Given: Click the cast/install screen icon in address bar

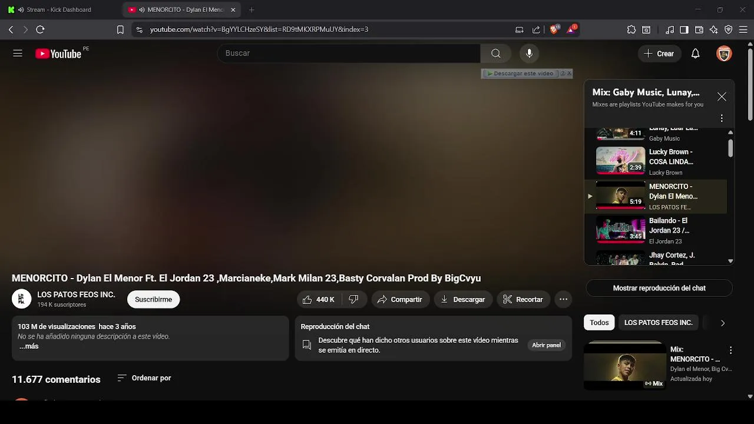Looking at the screenshot, I should tap(519, 29).
